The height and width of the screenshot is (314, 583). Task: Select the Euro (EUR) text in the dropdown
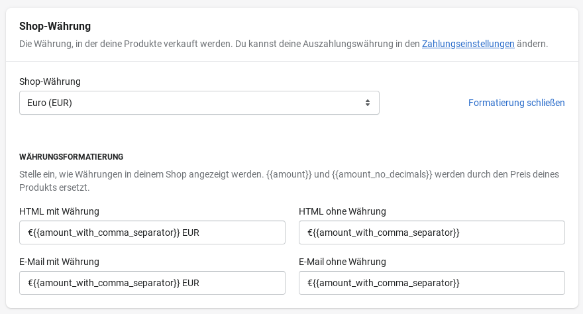pos(50,103)
